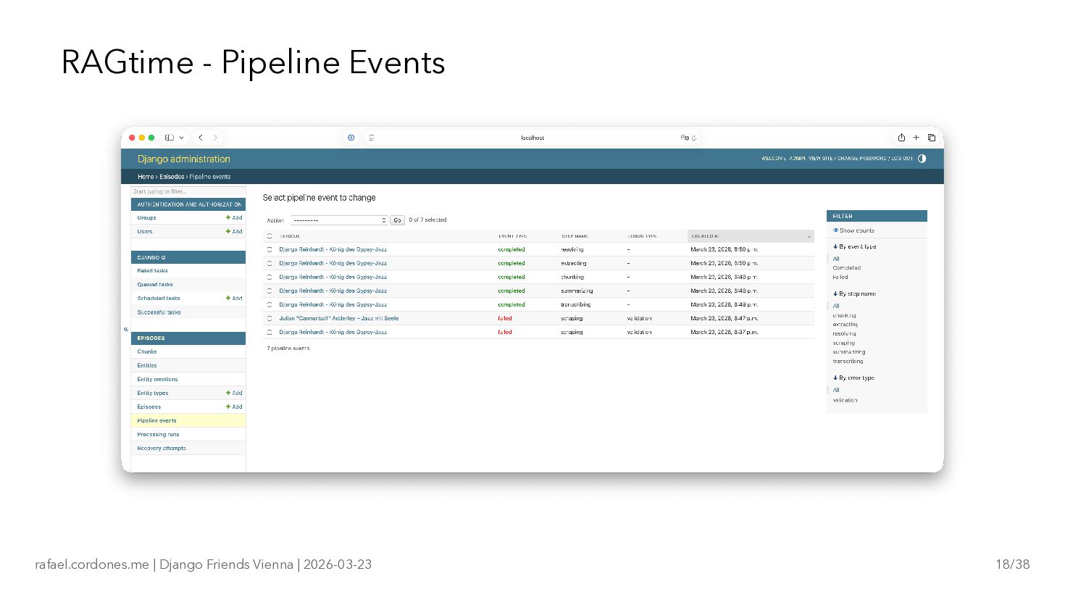Screen dimensions: 1065x600
Task: Click the Safari share icon
Action: (x=901, y=138)
